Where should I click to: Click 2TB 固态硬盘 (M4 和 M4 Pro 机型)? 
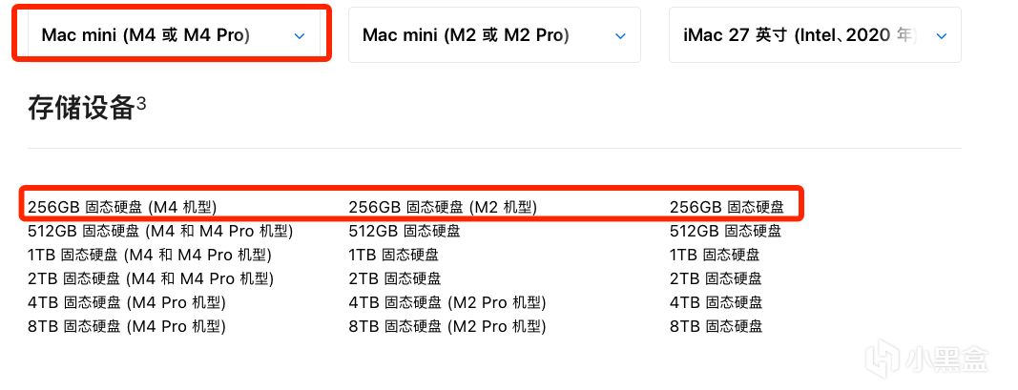click(151, 278)
